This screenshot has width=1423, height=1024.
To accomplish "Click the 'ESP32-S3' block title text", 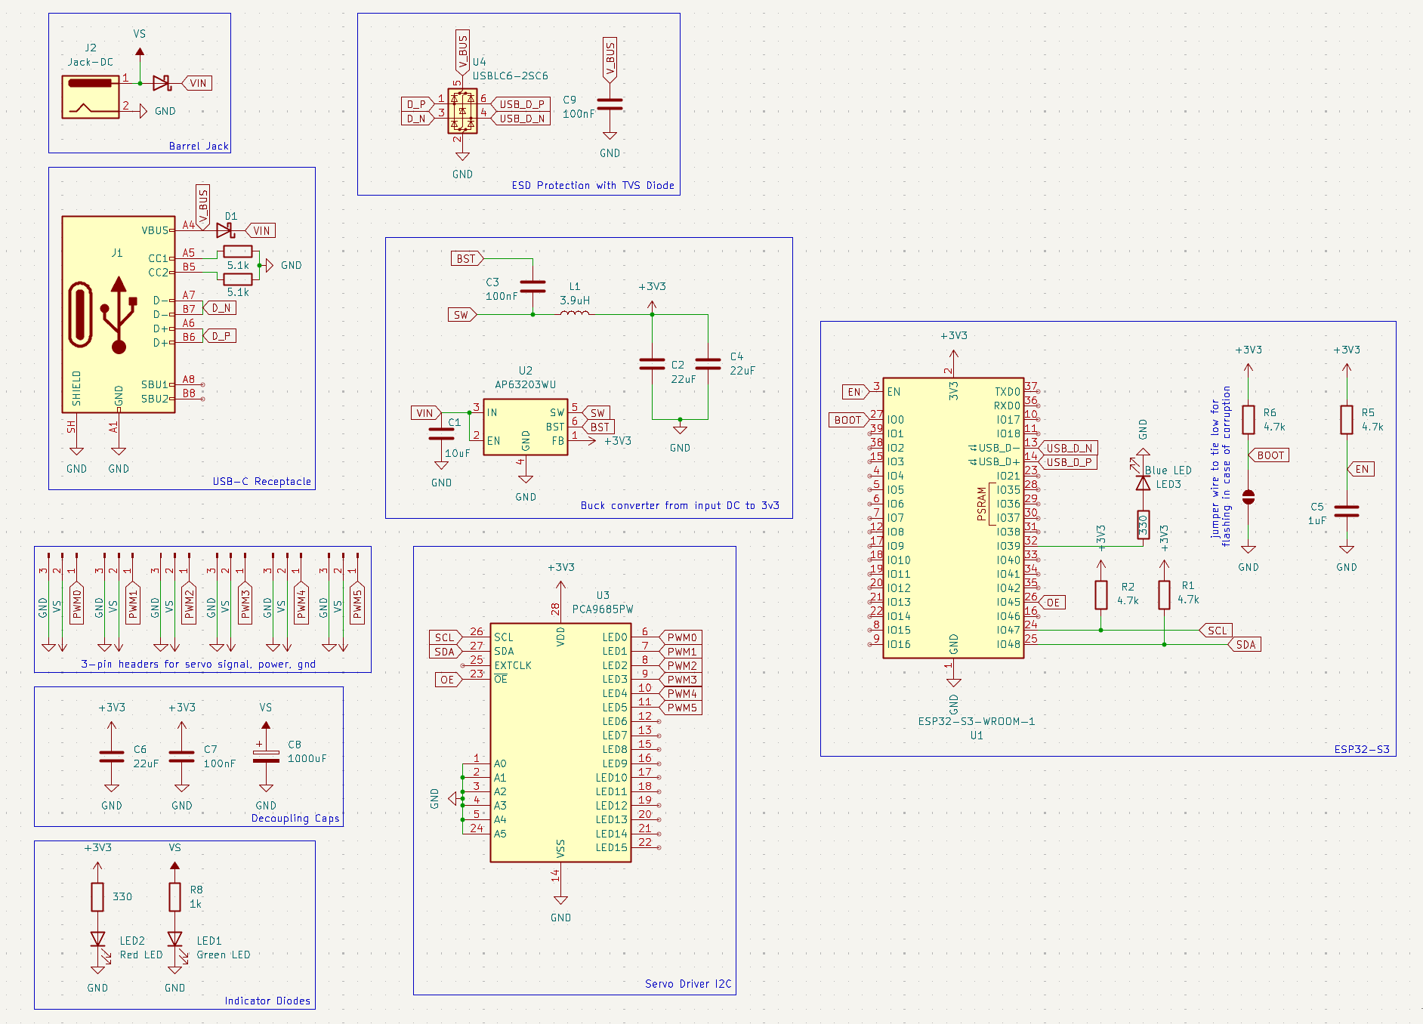I will [1362, 750].
